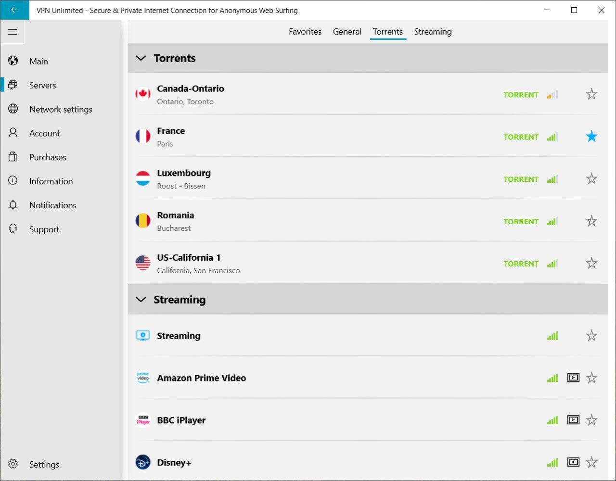Click Canada-Ontario signal strength bars
The width and height of the screenshot is (616, 481).
[552, 94]
